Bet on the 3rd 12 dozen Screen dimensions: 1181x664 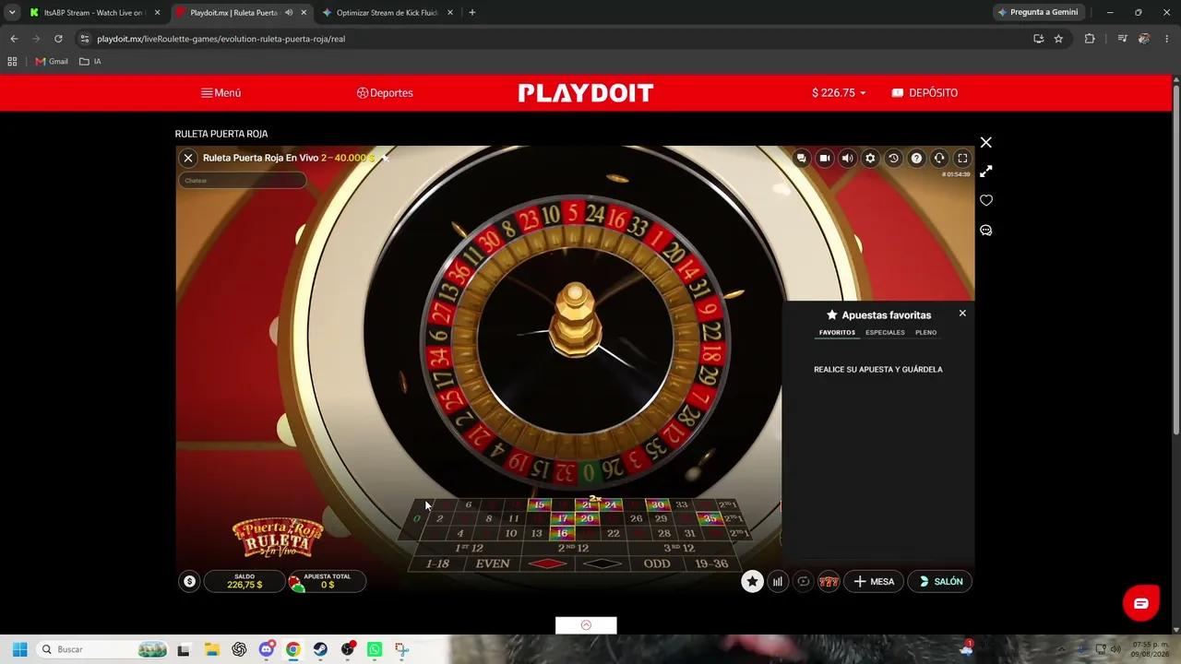[678, 549]
